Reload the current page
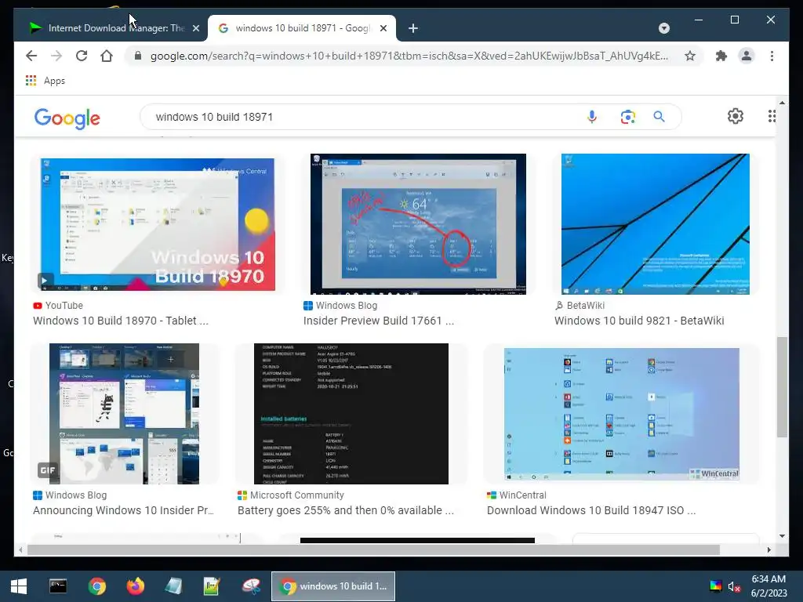 pos(82,56)
